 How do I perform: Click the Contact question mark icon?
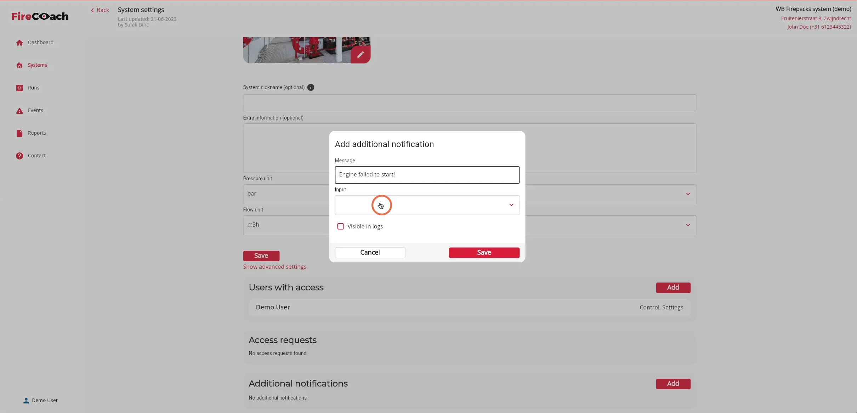coord(19,156)
